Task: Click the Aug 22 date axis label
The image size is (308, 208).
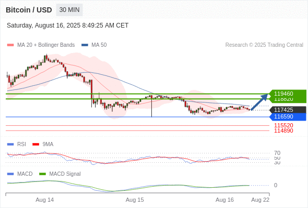Action: click(x=260, y=200)
